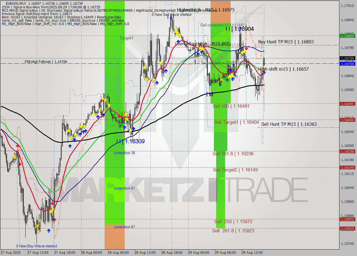Select a yellow star signal marker below Target1
The width and height of the screenshot is (357, 256).
pyautogui.click(x=109, y=105)
